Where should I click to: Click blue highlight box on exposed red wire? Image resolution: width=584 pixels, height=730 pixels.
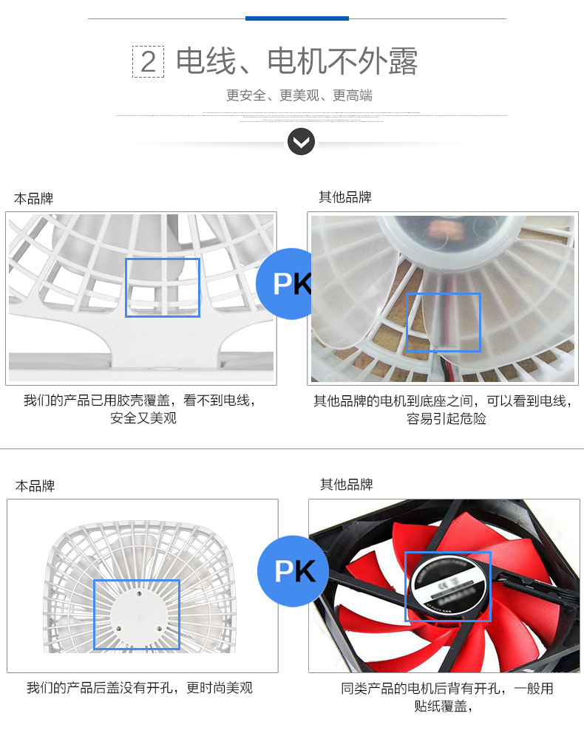443,322
